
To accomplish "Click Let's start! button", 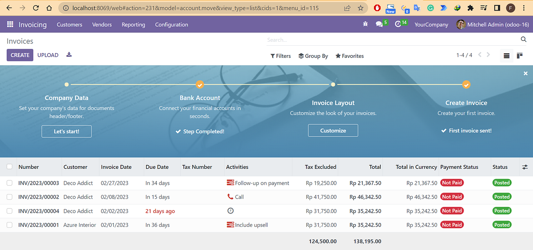I will click(67, 131).
